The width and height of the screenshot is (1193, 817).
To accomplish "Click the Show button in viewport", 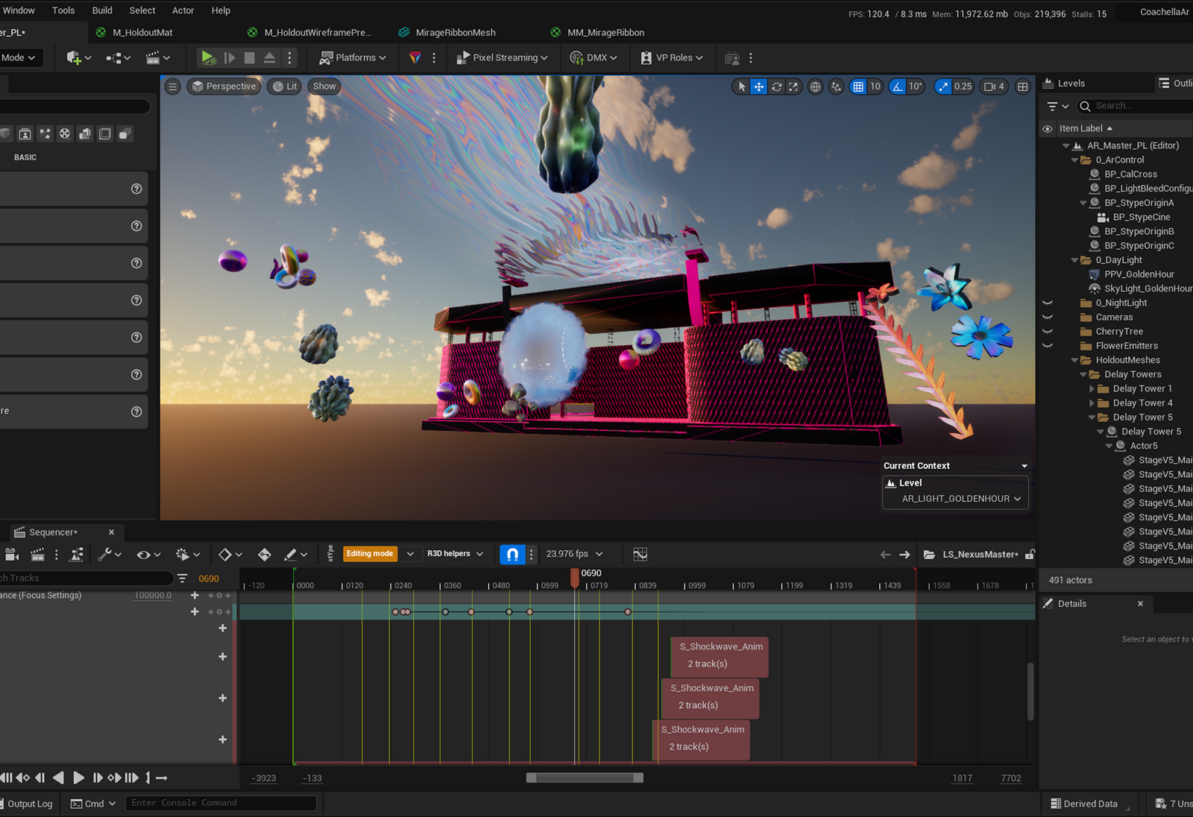I will (324, 86).
